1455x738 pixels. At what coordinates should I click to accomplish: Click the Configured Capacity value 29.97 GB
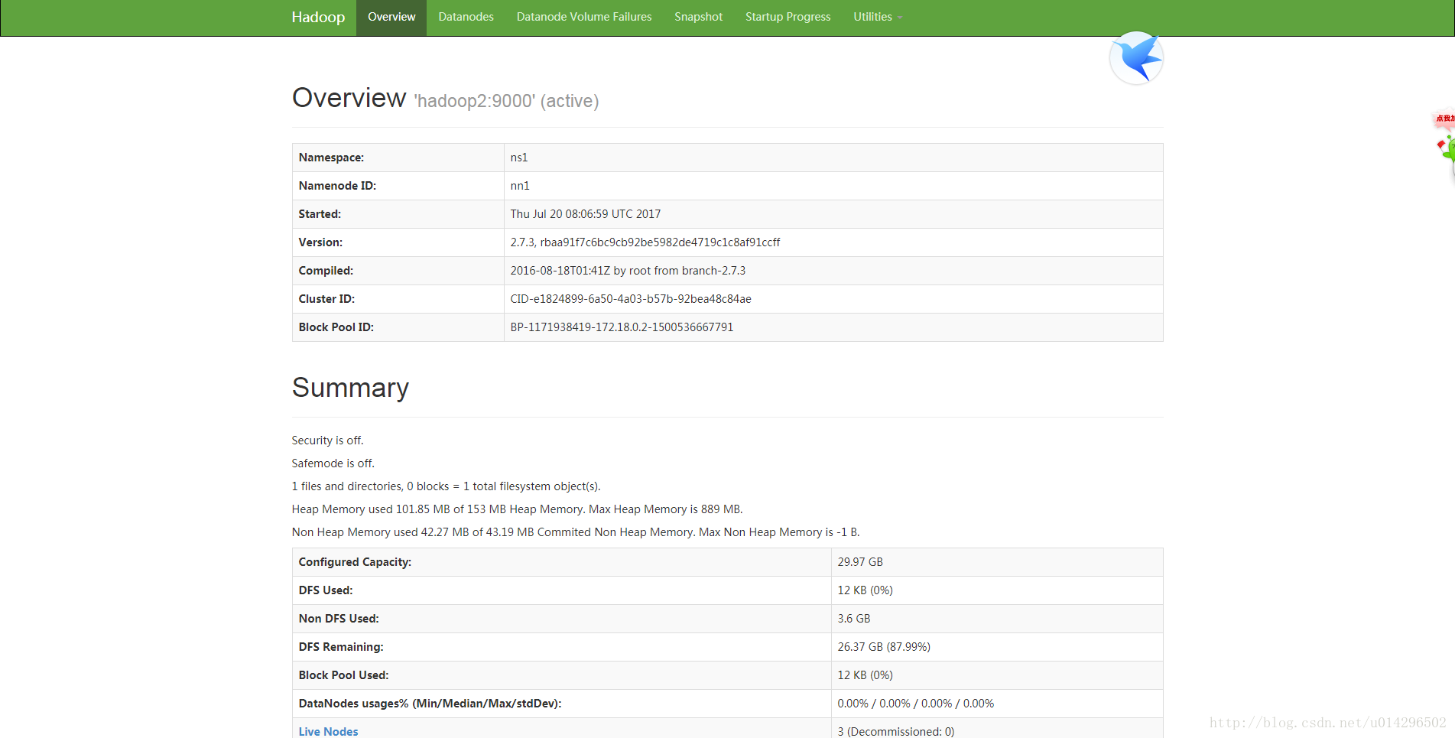(860, 562)
